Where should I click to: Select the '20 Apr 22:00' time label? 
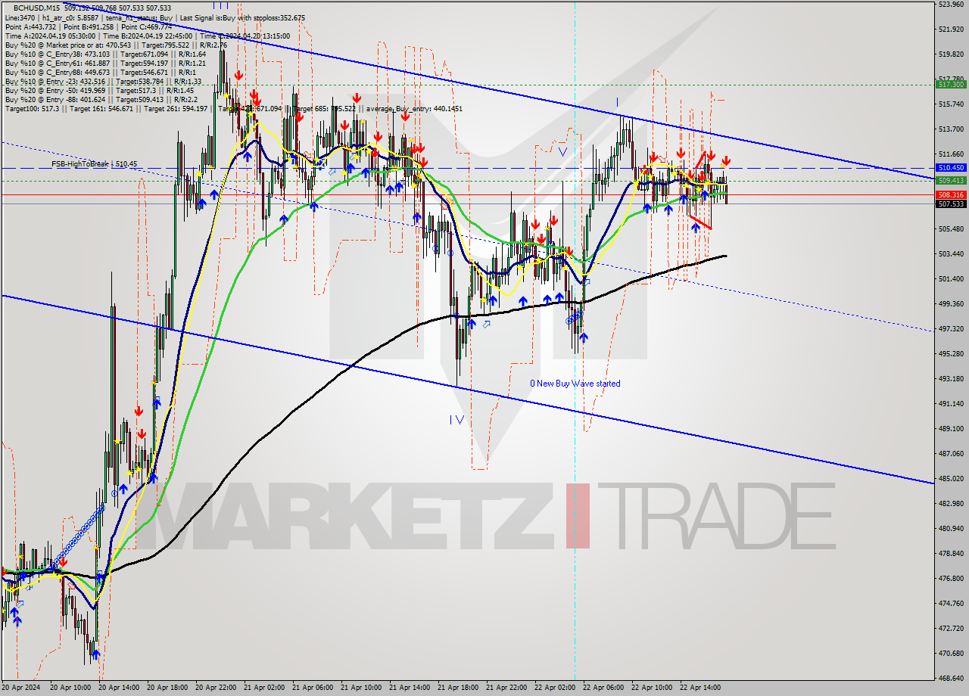pos(217,688)
